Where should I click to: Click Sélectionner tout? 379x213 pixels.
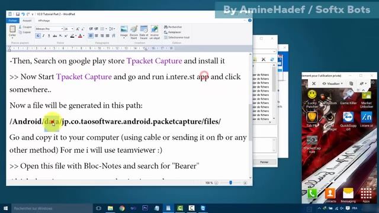click(176, 37)
